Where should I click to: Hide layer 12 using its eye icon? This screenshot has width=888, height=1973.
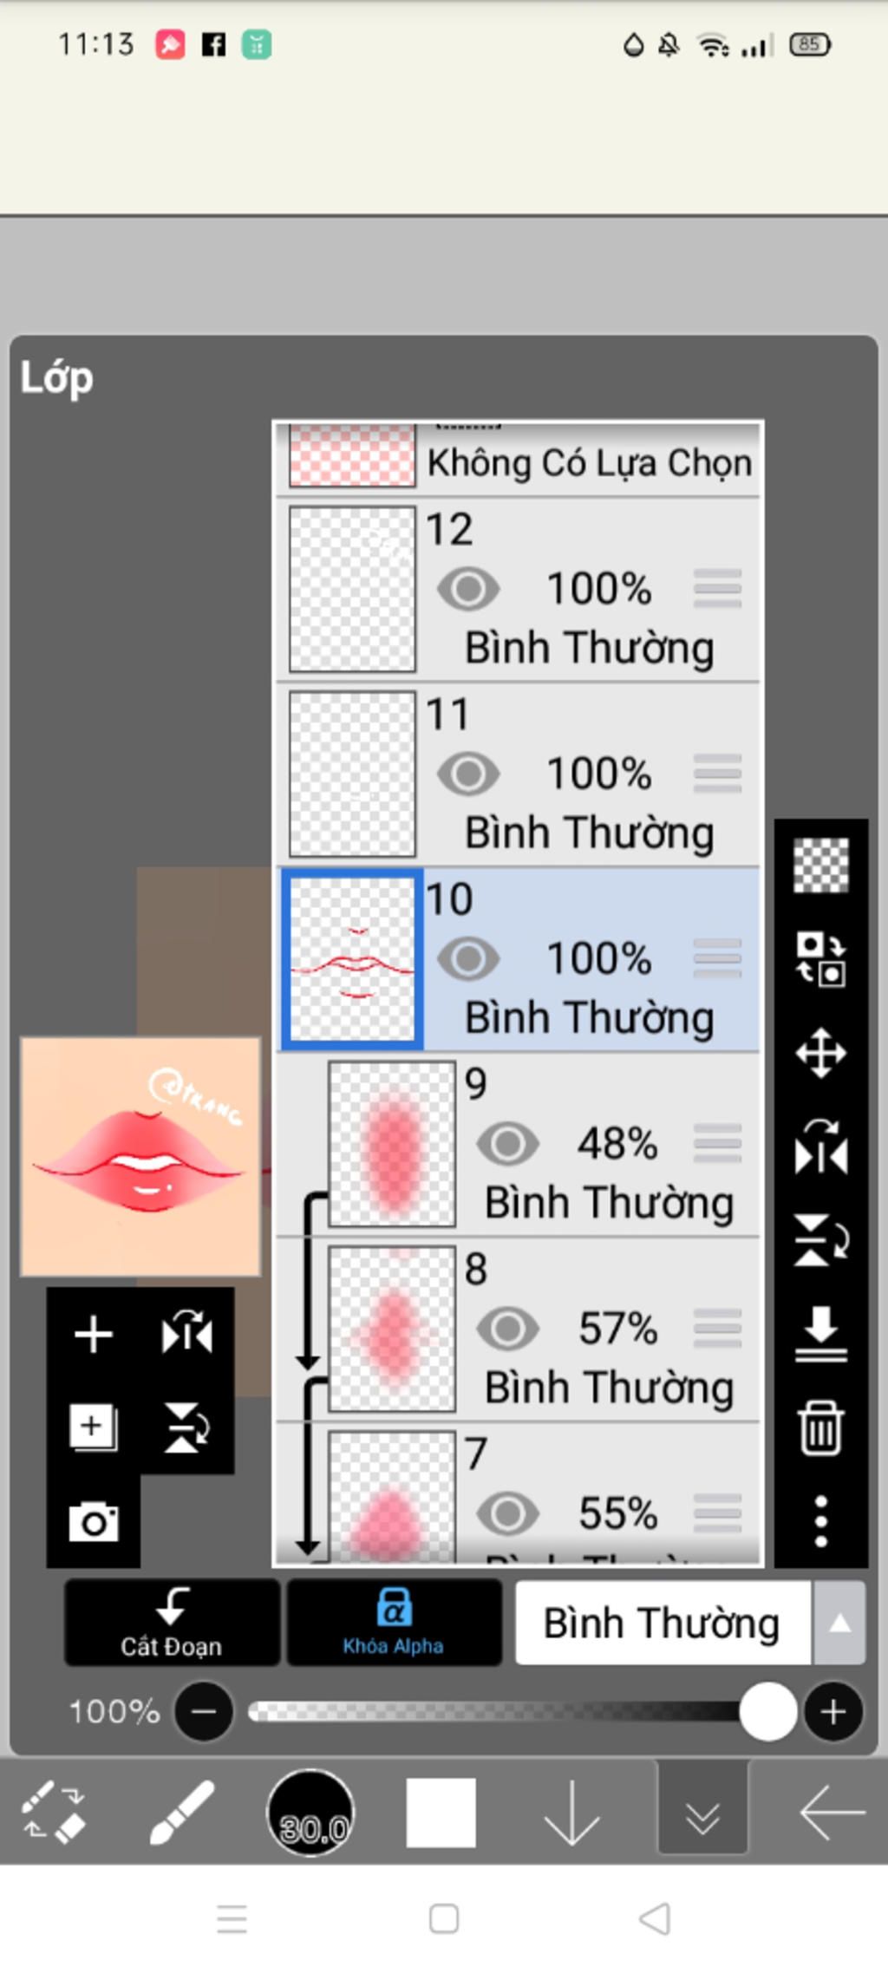468,589
